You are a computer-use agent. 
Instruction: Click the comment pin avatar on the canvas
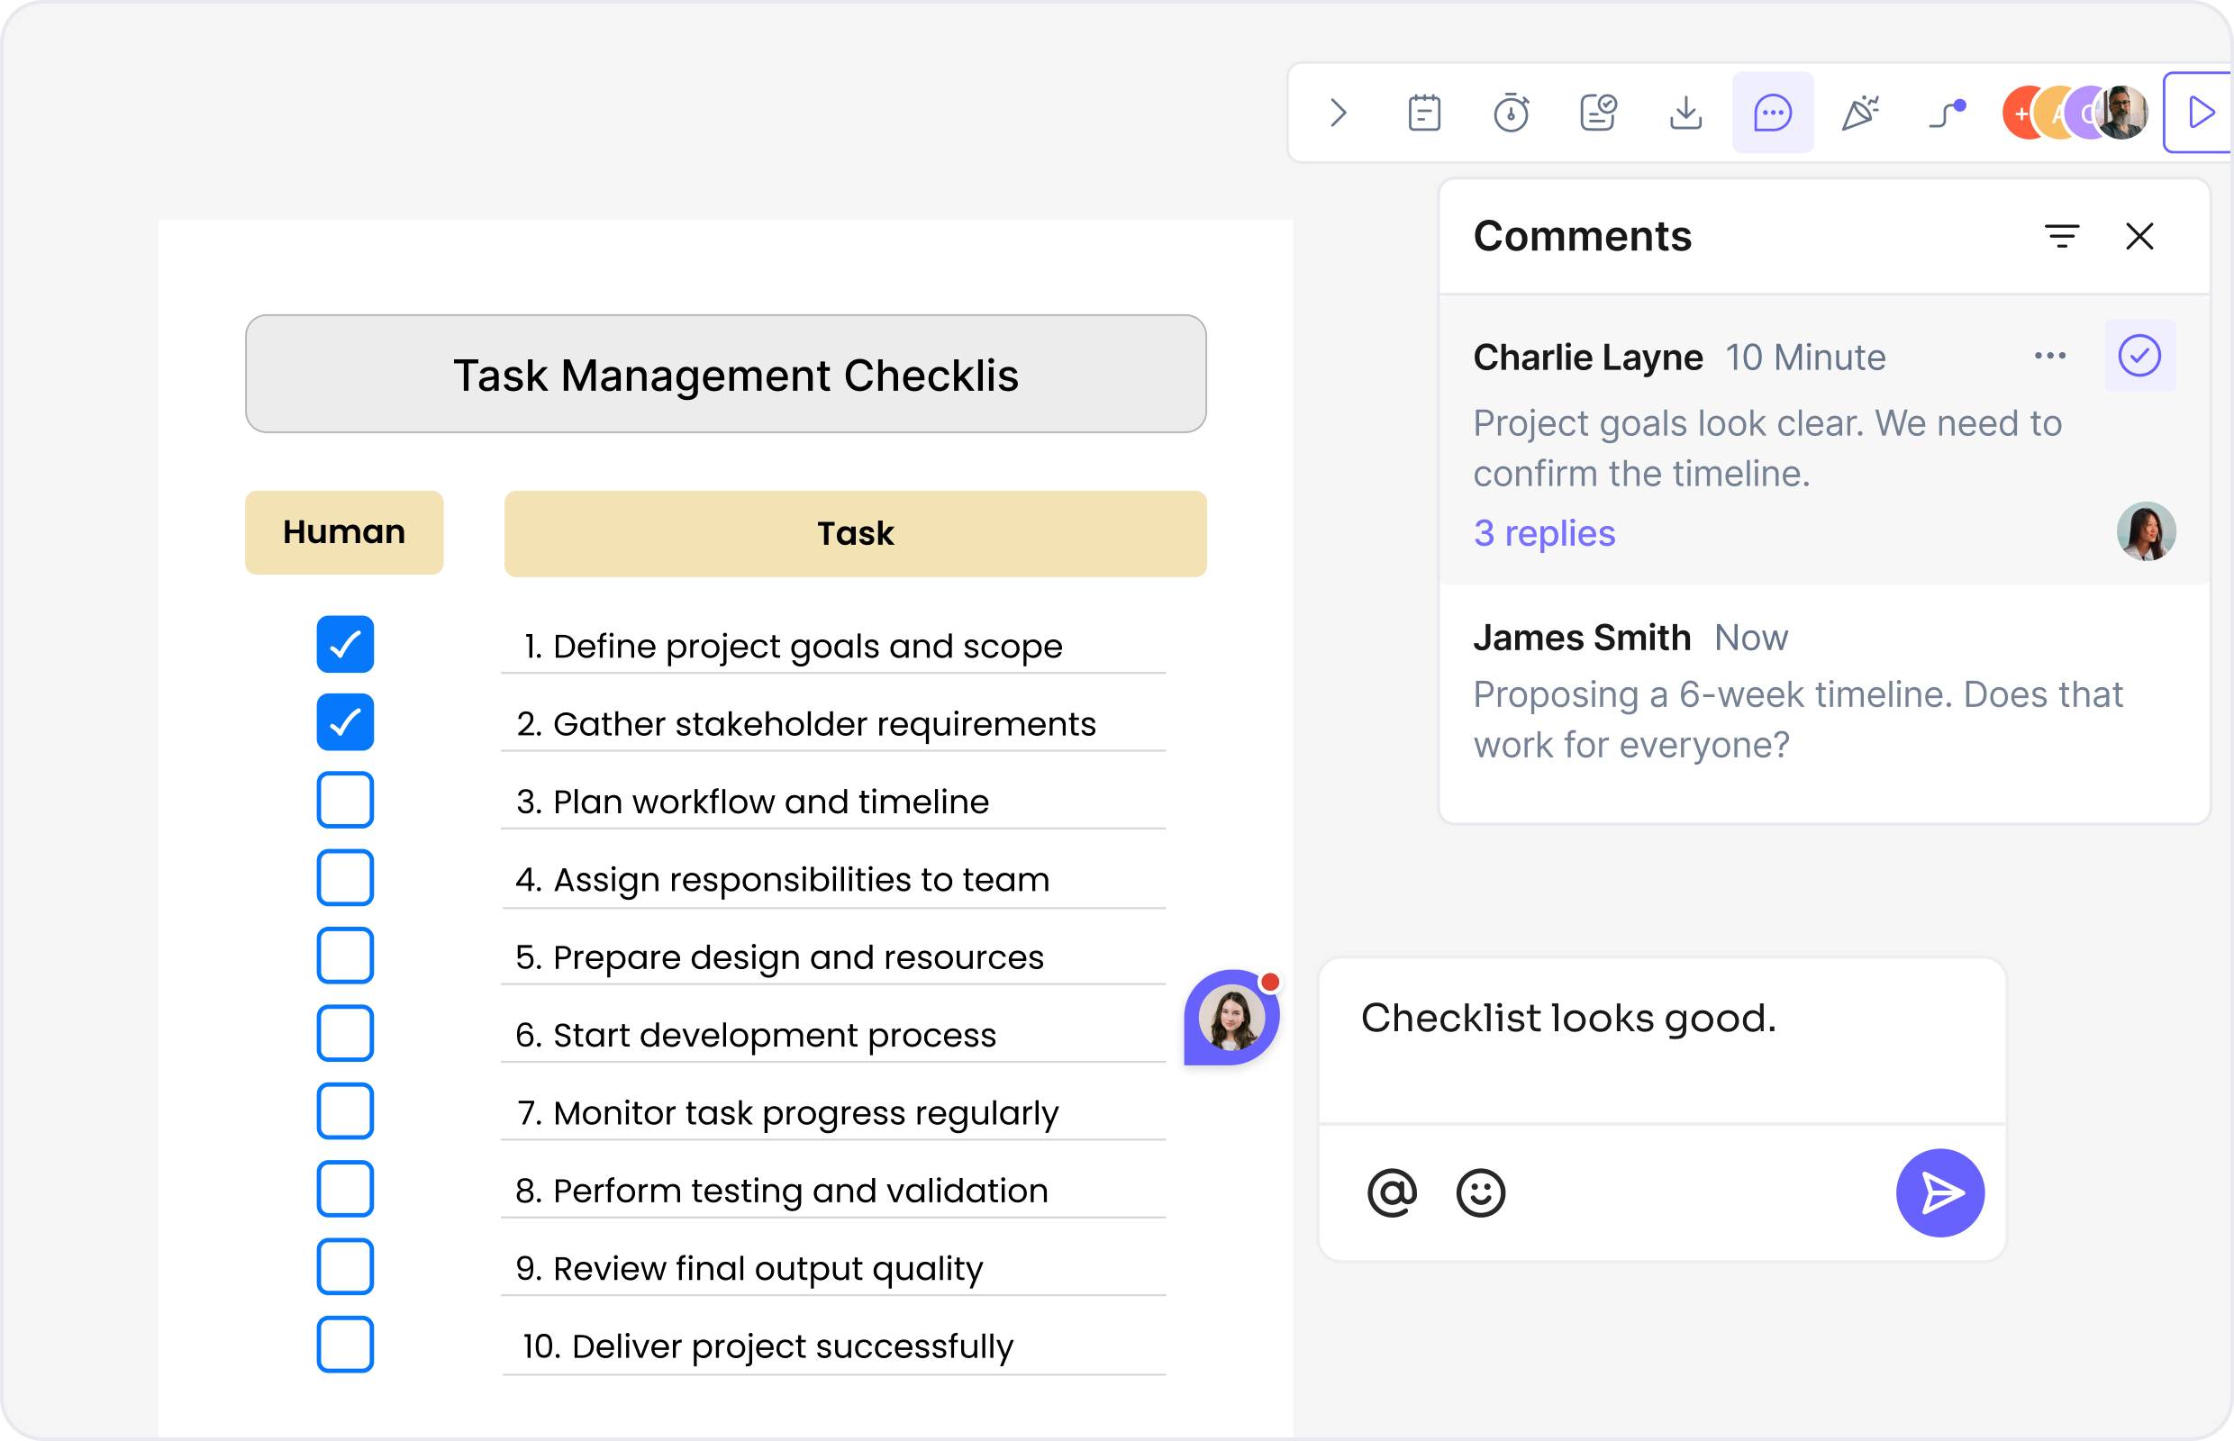point(1230,1017)
